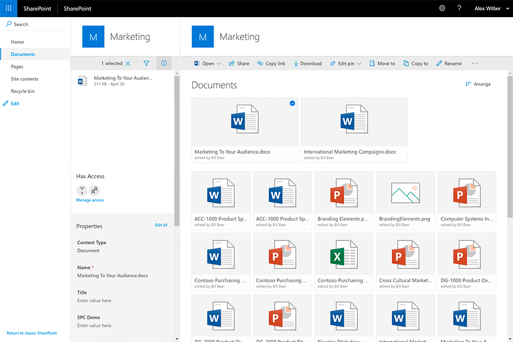Click the Copy link toolbar button
This screenshot has height=342, width=513.
point(271,64)
